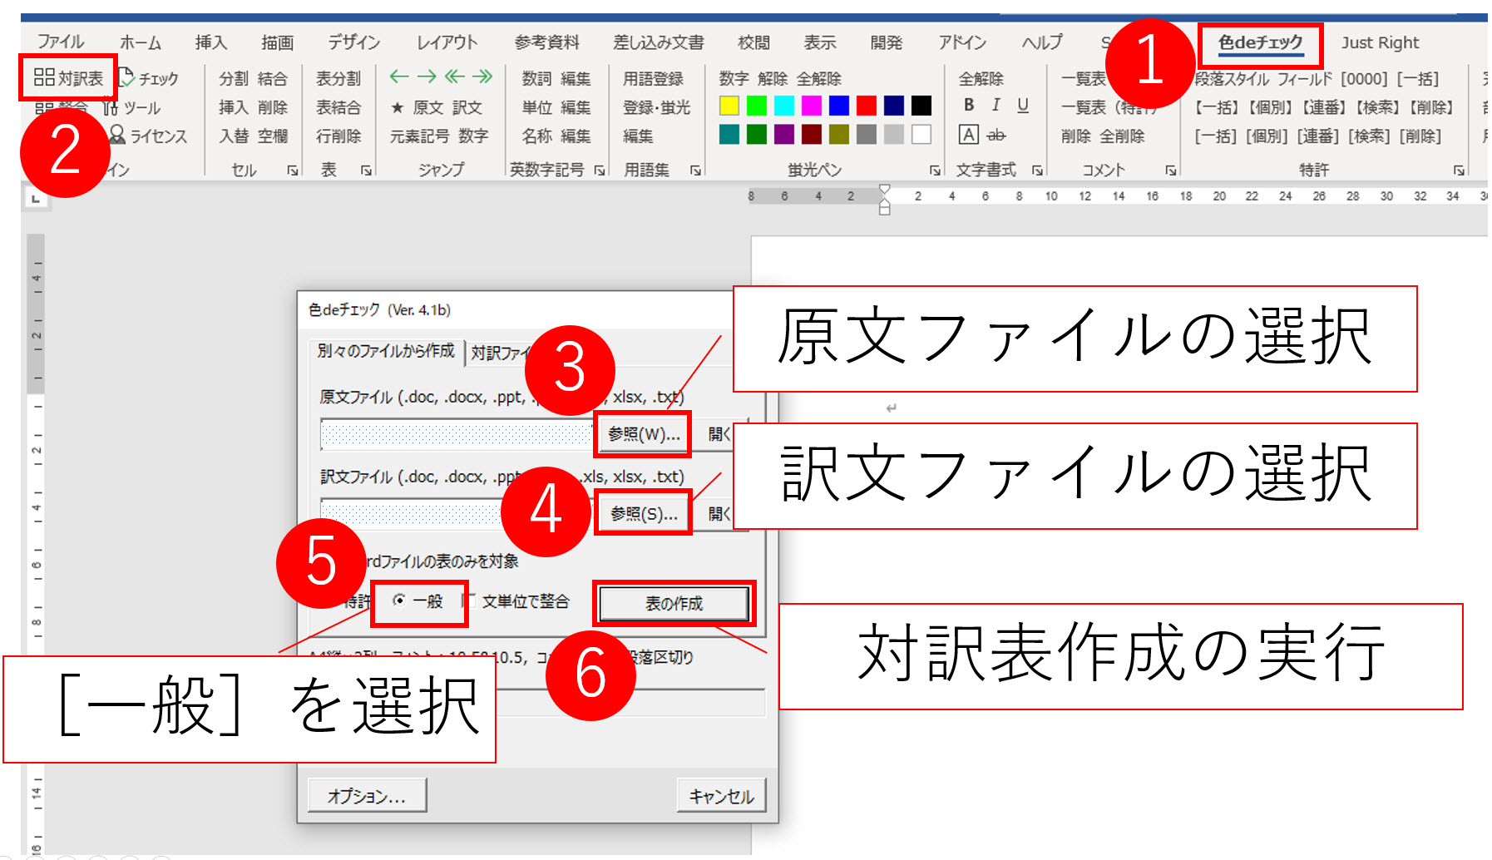Click the チェック document icon
Screen dimensions: 1492x860
pyautogui.click(x=126, y=77)
